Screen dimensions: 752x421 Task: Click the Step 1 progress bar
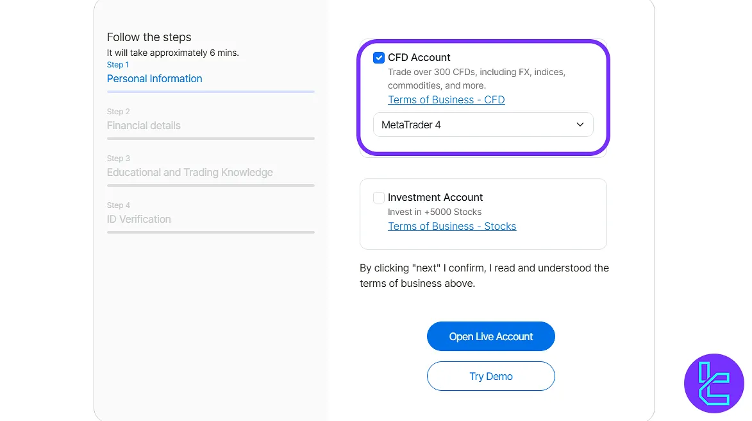[210, 92]
